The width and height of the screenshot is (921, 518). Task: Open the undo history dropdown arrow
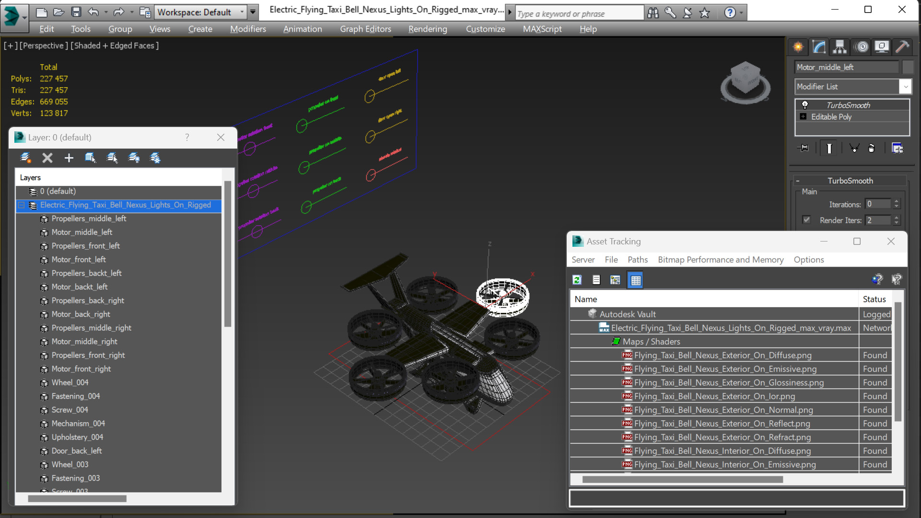click(x=105, y=12)
